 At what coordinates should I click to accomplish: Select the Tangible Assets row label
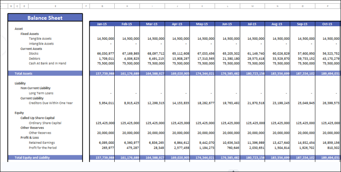40,39
